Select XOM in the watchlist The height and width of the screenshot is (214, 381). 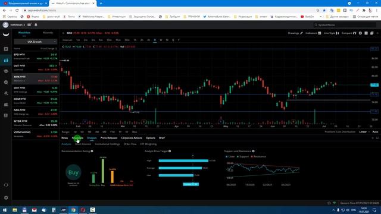click(36, 101)
